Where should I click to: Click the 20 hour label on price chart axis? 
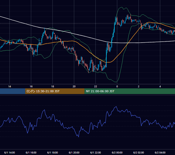tap(74, 87)
